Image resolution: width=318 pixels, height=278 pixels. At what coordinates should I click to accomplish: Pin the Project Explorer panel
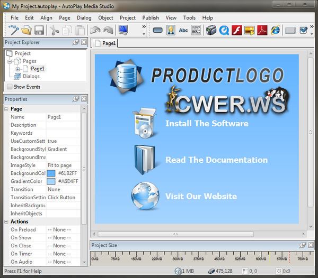(76, 42)
